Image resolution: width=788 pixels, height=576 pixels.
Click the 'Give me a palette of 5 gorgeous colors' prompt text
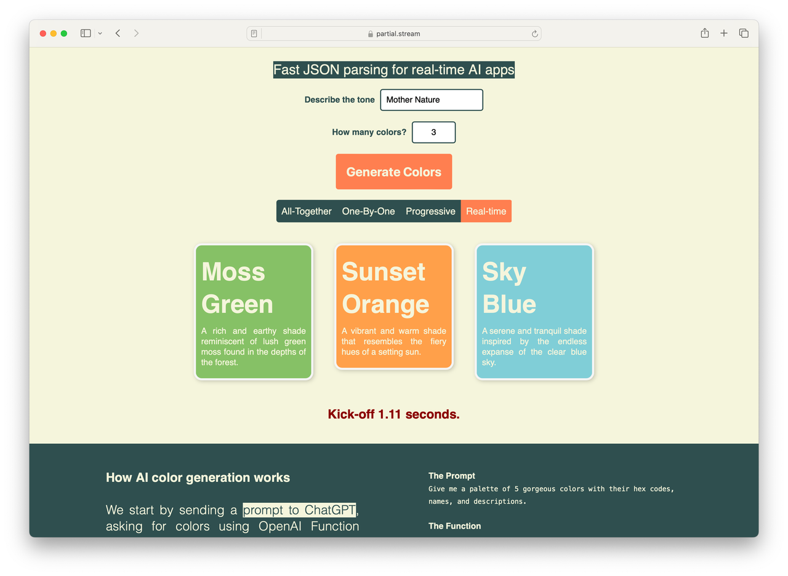point(552,495)
